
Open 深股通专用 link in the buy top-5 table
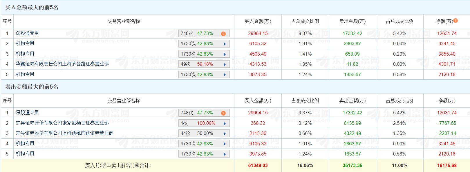click(27, 33)
